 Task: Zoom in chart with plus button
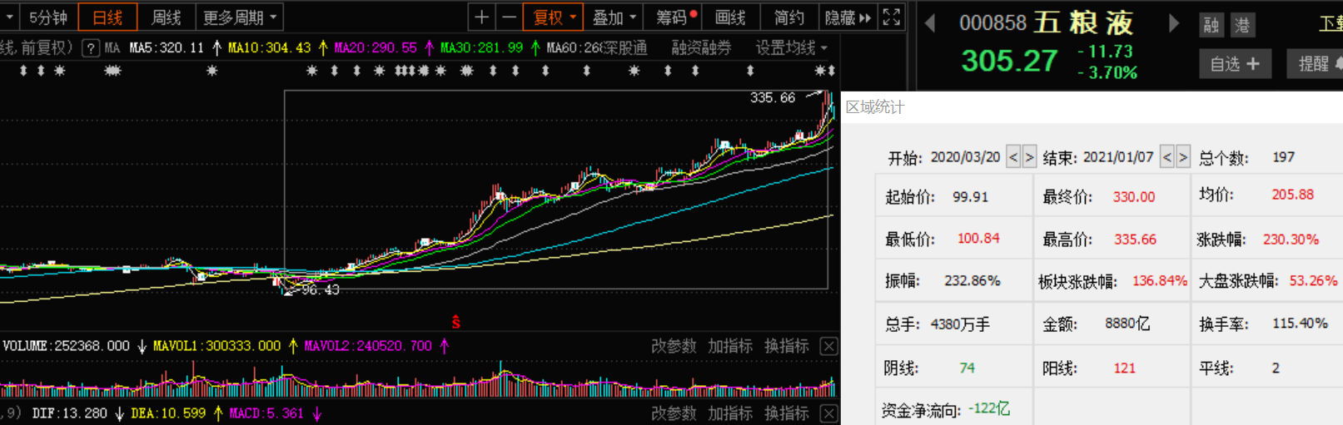pyautogui.click(x=481, y=17)
